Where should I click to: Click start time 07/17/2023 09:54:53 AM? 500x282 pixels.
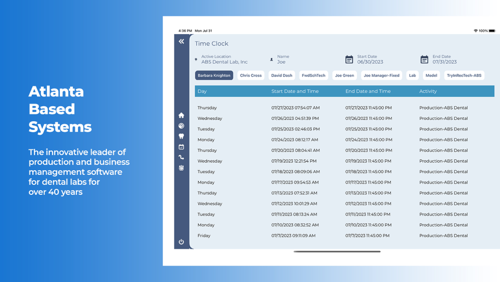point(295,182)
